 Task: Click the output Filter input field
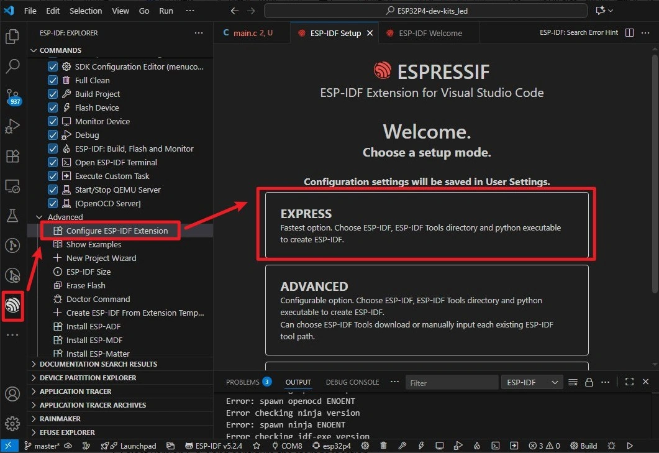tap(450, 383)
